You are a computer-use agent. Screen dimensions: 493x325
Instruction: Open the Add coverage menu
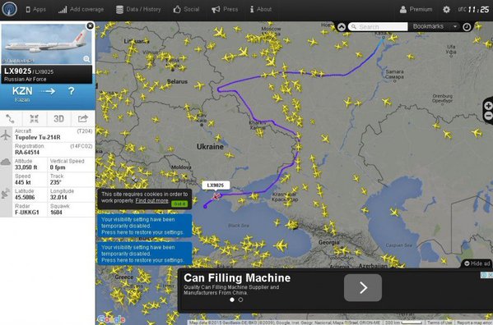coord(81,9)
